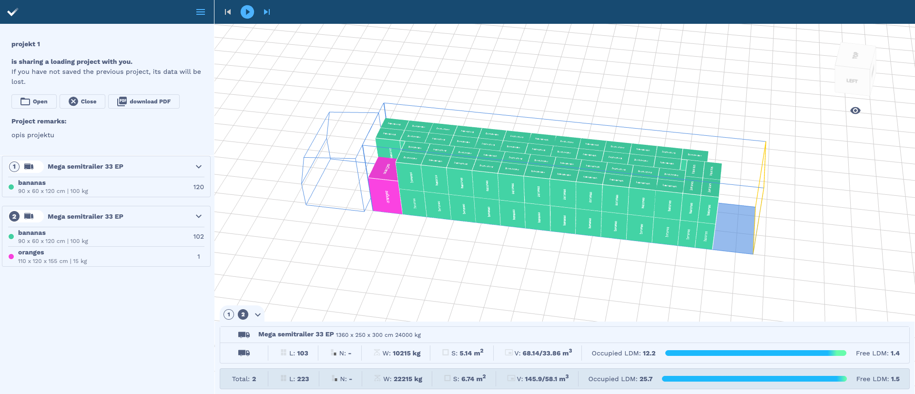Screen dimensions: 915x394
Task: Click the total surface icon by 6.74 m²
Action: tap(447, 378)
